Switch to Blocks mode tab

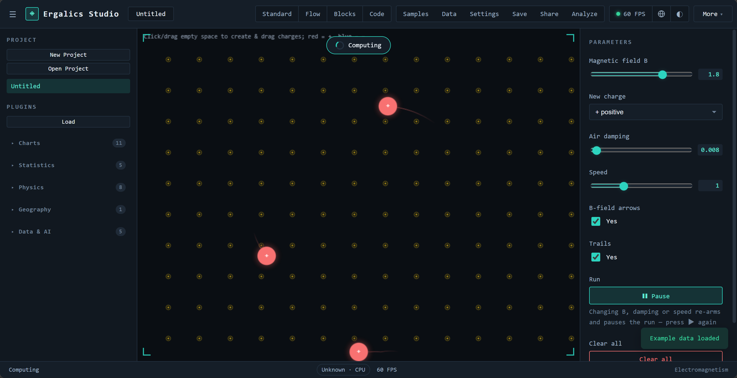click(x=344, y=14)
